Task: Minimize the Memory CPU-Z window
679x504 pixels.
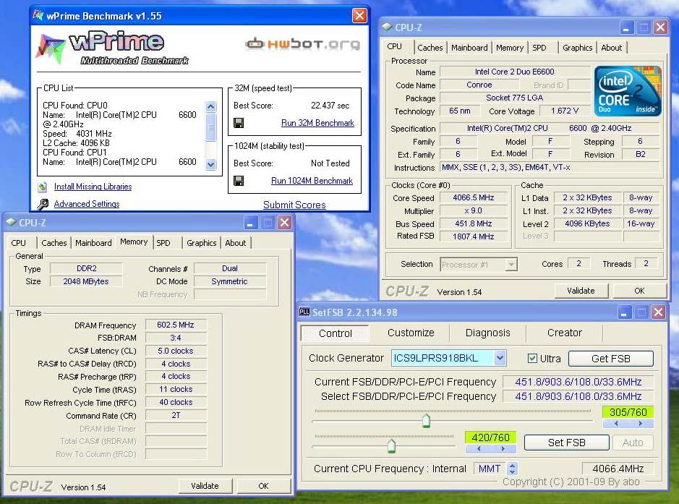Action: tap(250, 223)
